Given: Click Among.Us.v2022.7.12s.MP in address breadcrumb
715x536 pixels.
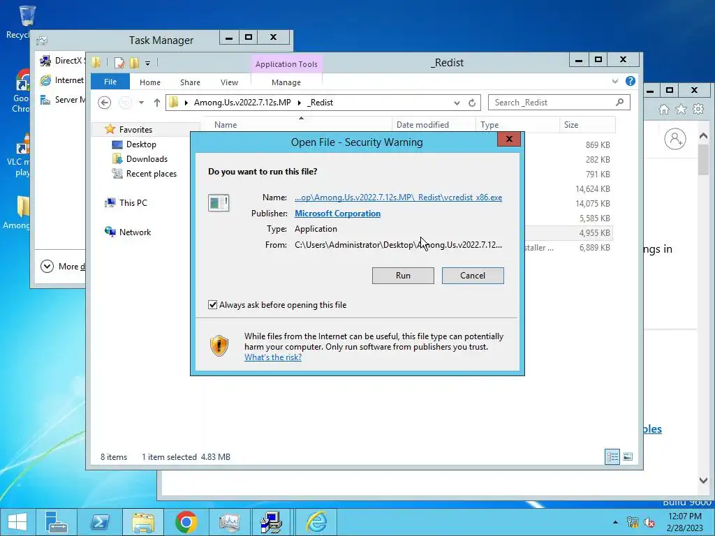Looking at the screenshot, I should [x=242, y=103].
